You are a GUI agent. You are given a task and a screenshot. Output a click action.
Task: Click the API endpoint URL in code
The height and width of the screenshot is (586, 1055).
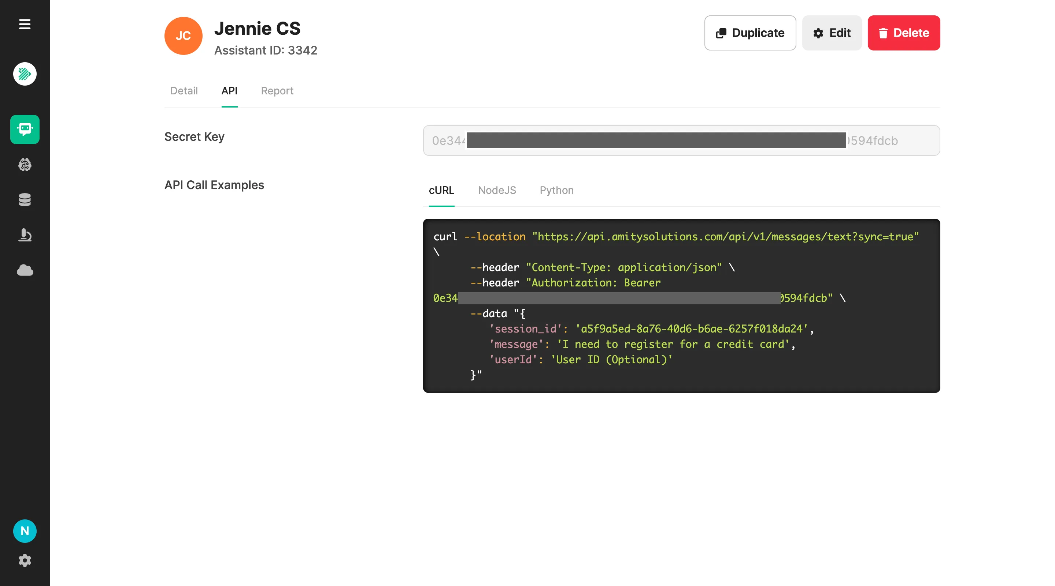click(x=725, y=237)
